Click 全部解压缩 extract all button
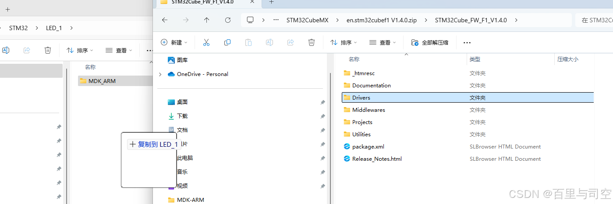Screen dimensions: 613x204 pos(429,42)
